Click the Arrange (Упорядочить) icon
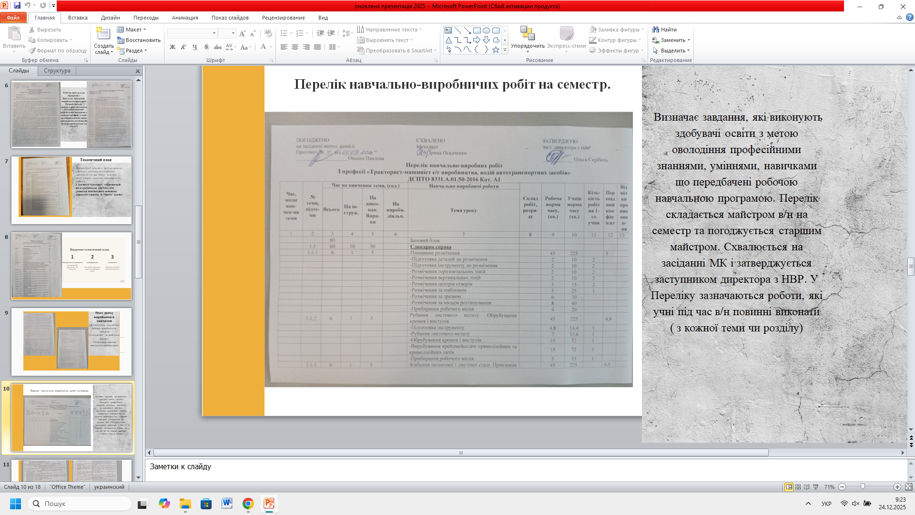The width and height of the screenshot is (915, 515). coord(527,34)
